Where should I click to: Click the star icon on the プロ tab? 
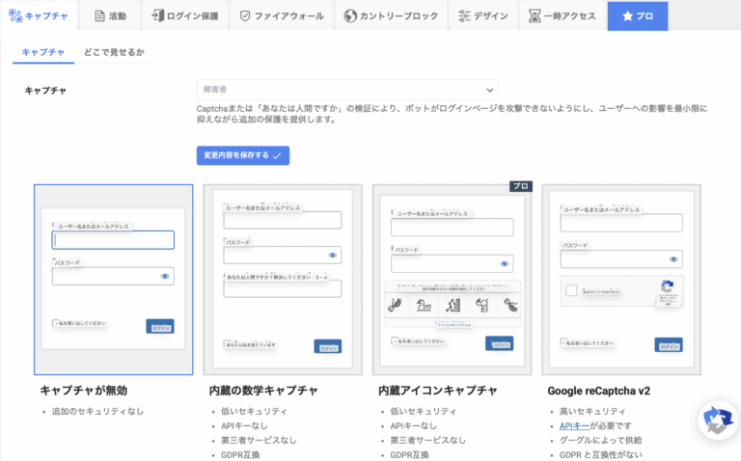coord(627,16)
